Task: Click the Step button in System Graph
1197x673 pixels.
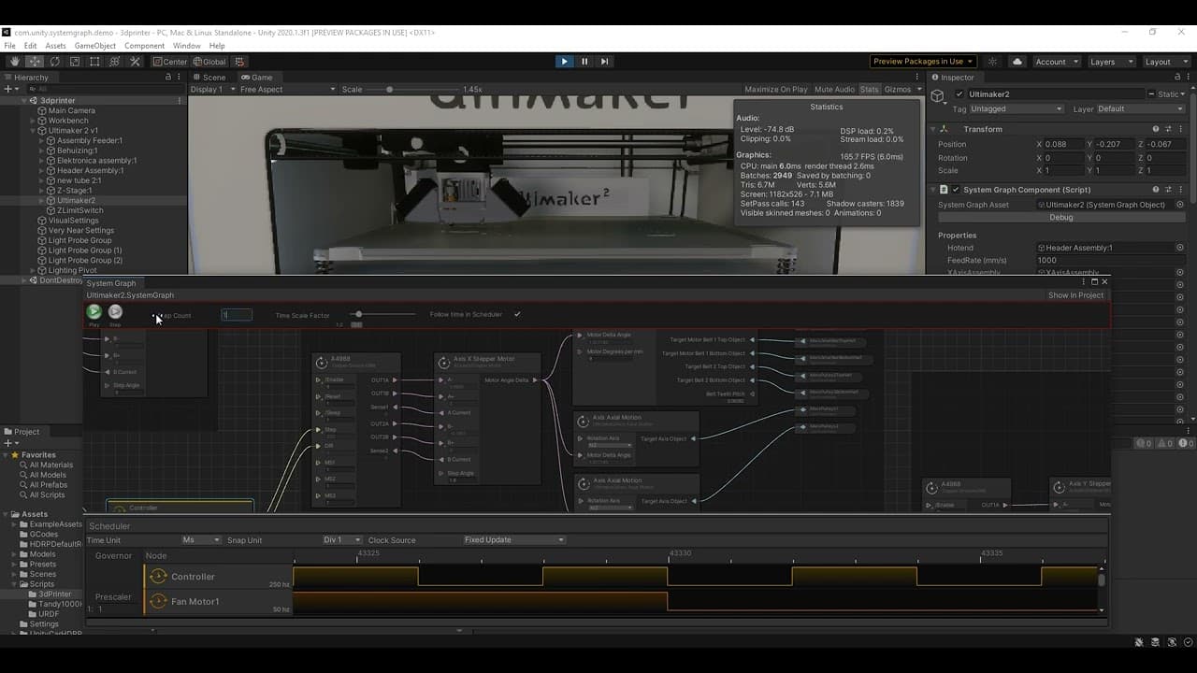Action: pos(115,312)
